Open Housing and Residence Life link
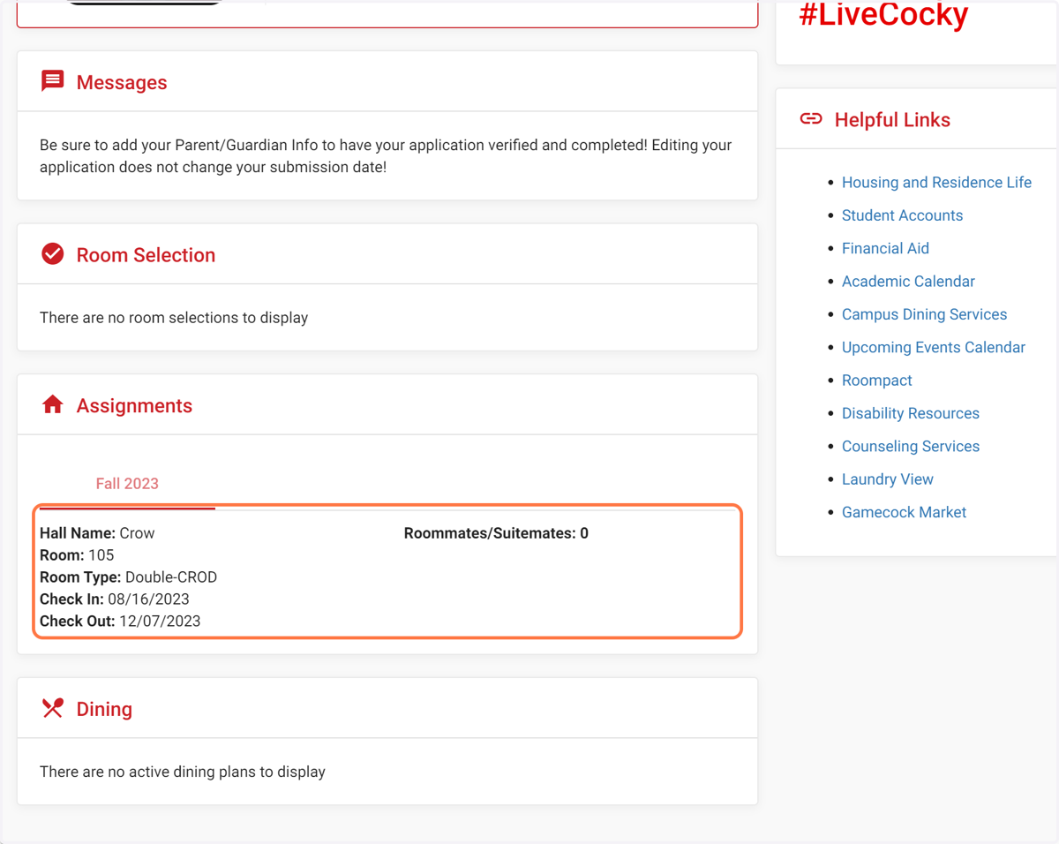The image size is (1059, 844). pyautogui.click(x=936, y=183)
